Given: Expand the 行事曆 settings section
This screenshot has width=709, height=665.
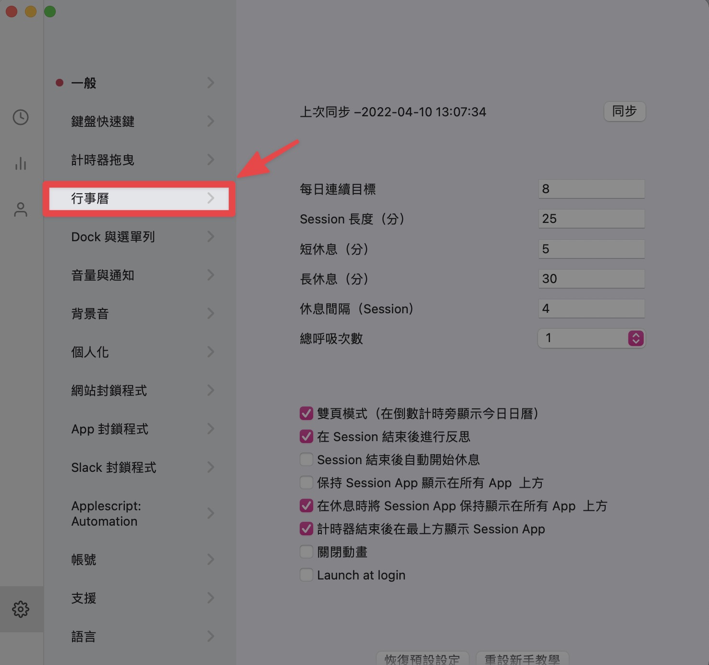Looking at the screenshot, I should coord(139,198).
